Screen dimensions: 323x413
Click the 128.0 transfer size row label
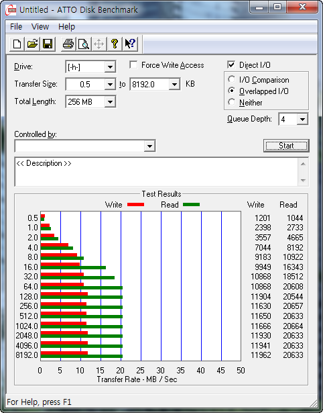click(x=29, y=297)
